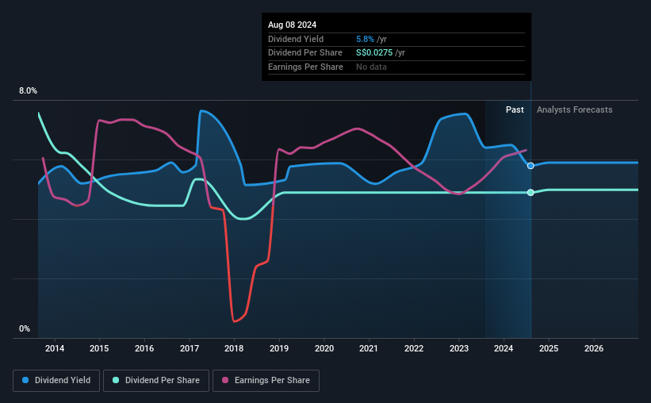Click the blue Dividend Yield data point marker
651x403 pixels.
530,166
